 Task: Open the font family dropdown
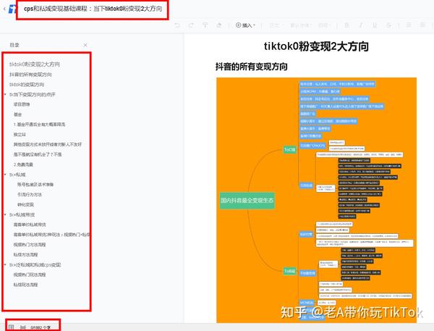(x=300, y=25)
